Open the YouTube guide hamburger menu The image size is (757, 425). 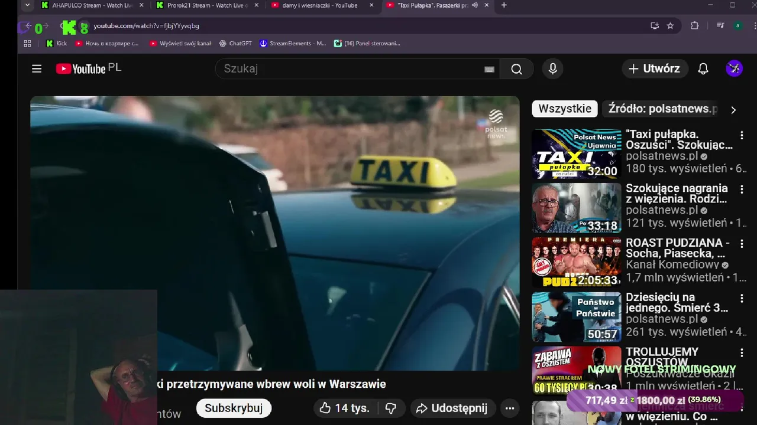[37, 68]
